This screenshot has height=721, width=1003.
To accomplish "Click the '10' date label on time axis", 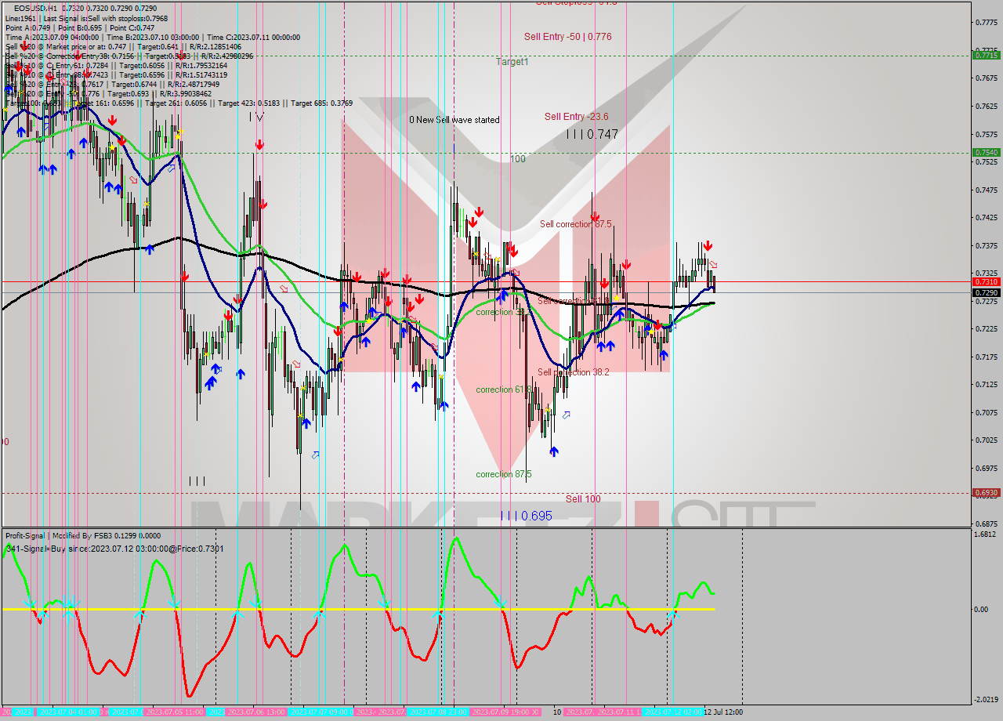I will [x=556, y=712].
